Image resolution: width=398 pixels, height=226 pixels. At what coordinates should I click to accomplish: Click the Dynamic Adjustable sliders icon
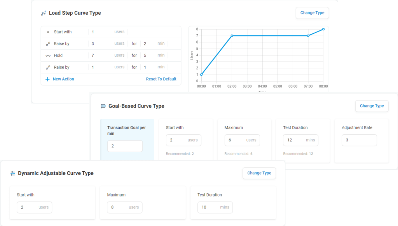pyautogui.click(x=14, y=173)
